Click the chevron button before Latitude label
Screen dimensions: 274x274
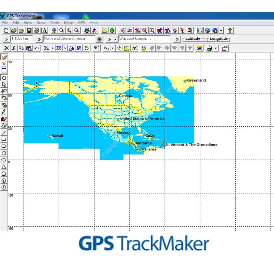pos(177,39)
